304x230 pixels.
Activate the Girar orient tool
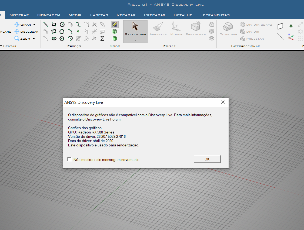pyautogui.click(x=23, y=25)
